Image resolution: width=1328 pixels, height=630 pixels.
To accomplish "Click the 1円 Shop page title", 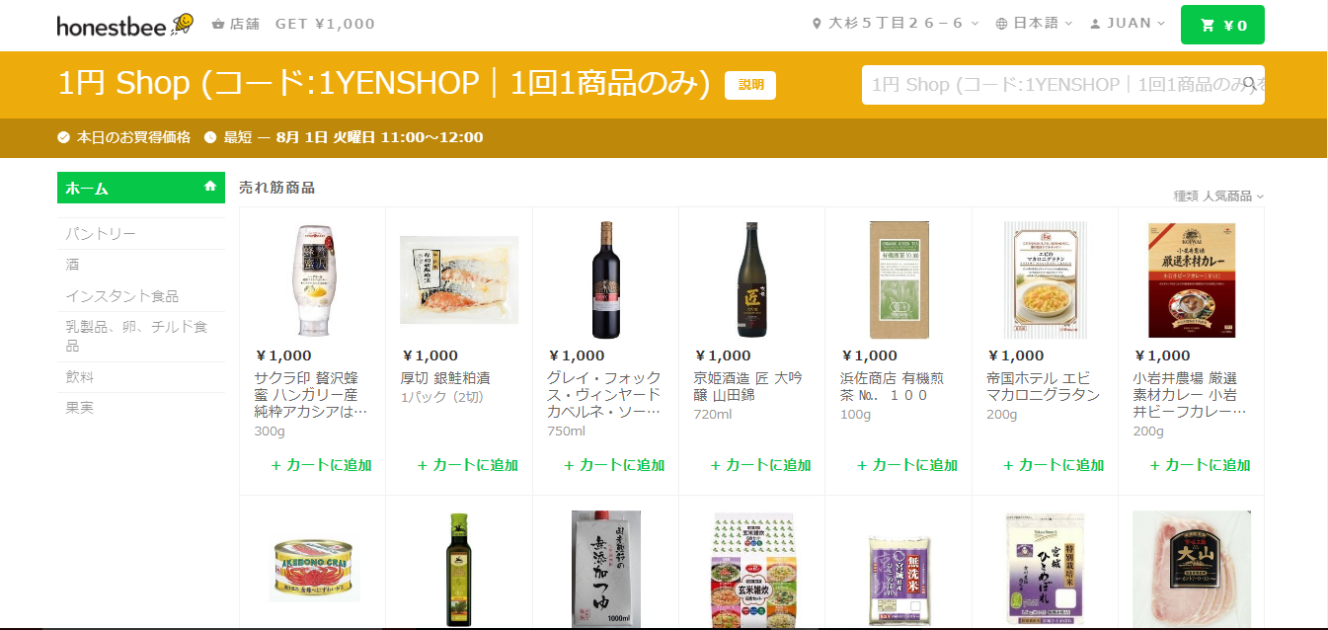I will coord(384,84).
